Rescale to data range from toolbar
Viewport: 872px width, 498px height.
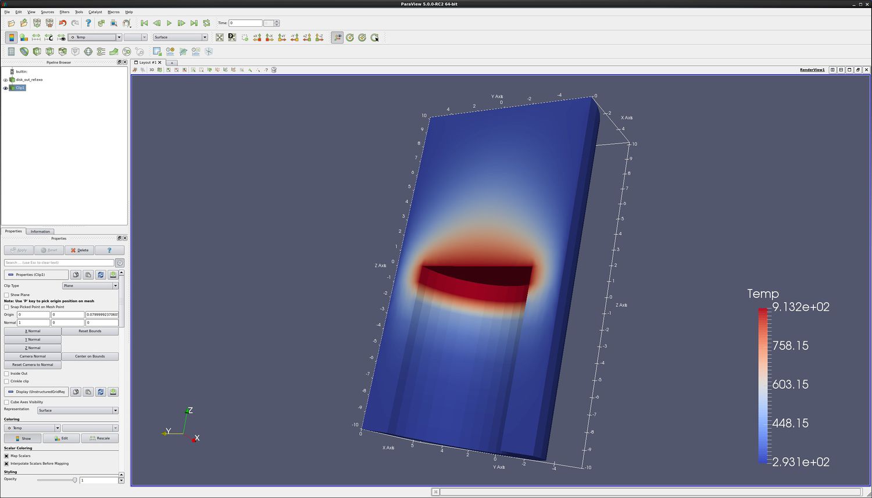(x=36, y=37)
